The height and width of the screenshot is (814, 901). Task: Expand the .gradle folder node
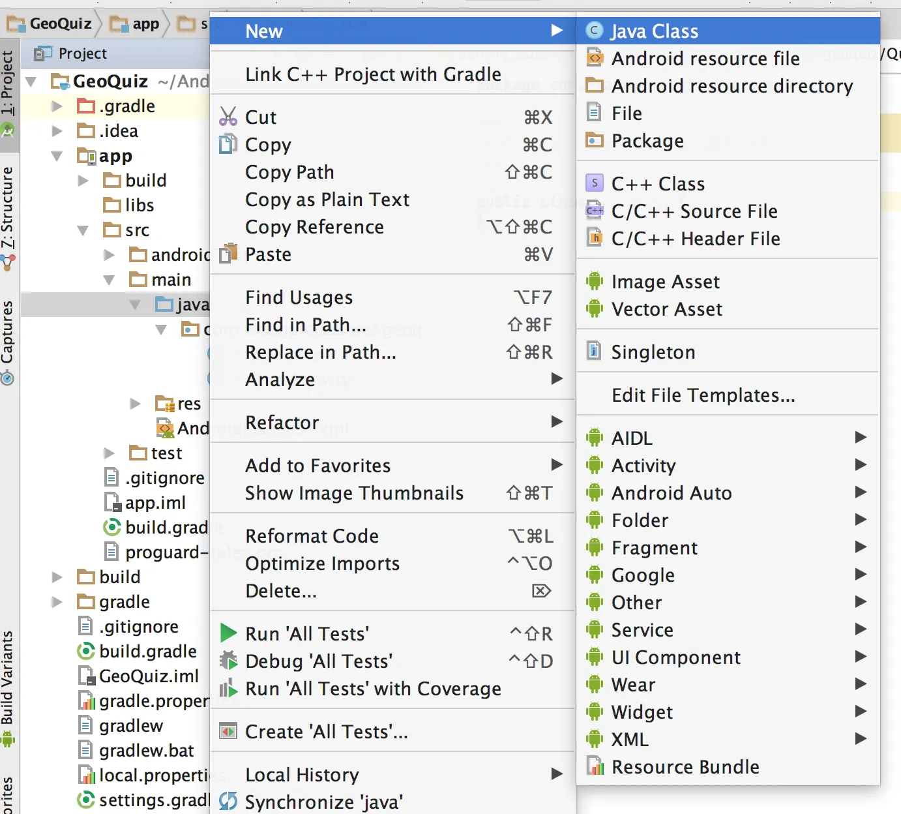click(57, 106)
